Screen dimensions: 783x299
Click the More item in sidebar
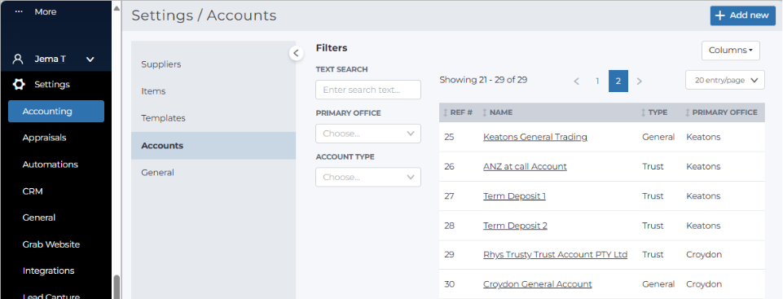click(46, 11)
